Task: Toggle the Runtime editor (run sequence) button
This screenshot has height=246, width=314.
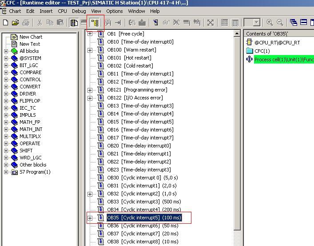Action: point(95,23)
